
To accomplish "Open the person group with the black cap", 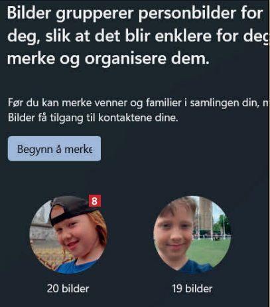I will pyautogui.click(x=68, y=235).
